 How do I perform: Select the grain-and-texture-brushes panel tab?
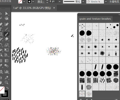click(x=95, y=19)
